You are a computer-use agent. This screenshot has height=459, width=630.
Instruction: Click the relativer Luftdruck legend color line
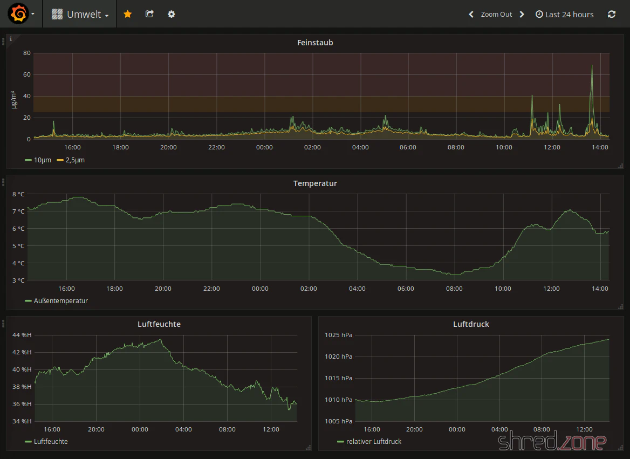(x=340, y=442)
